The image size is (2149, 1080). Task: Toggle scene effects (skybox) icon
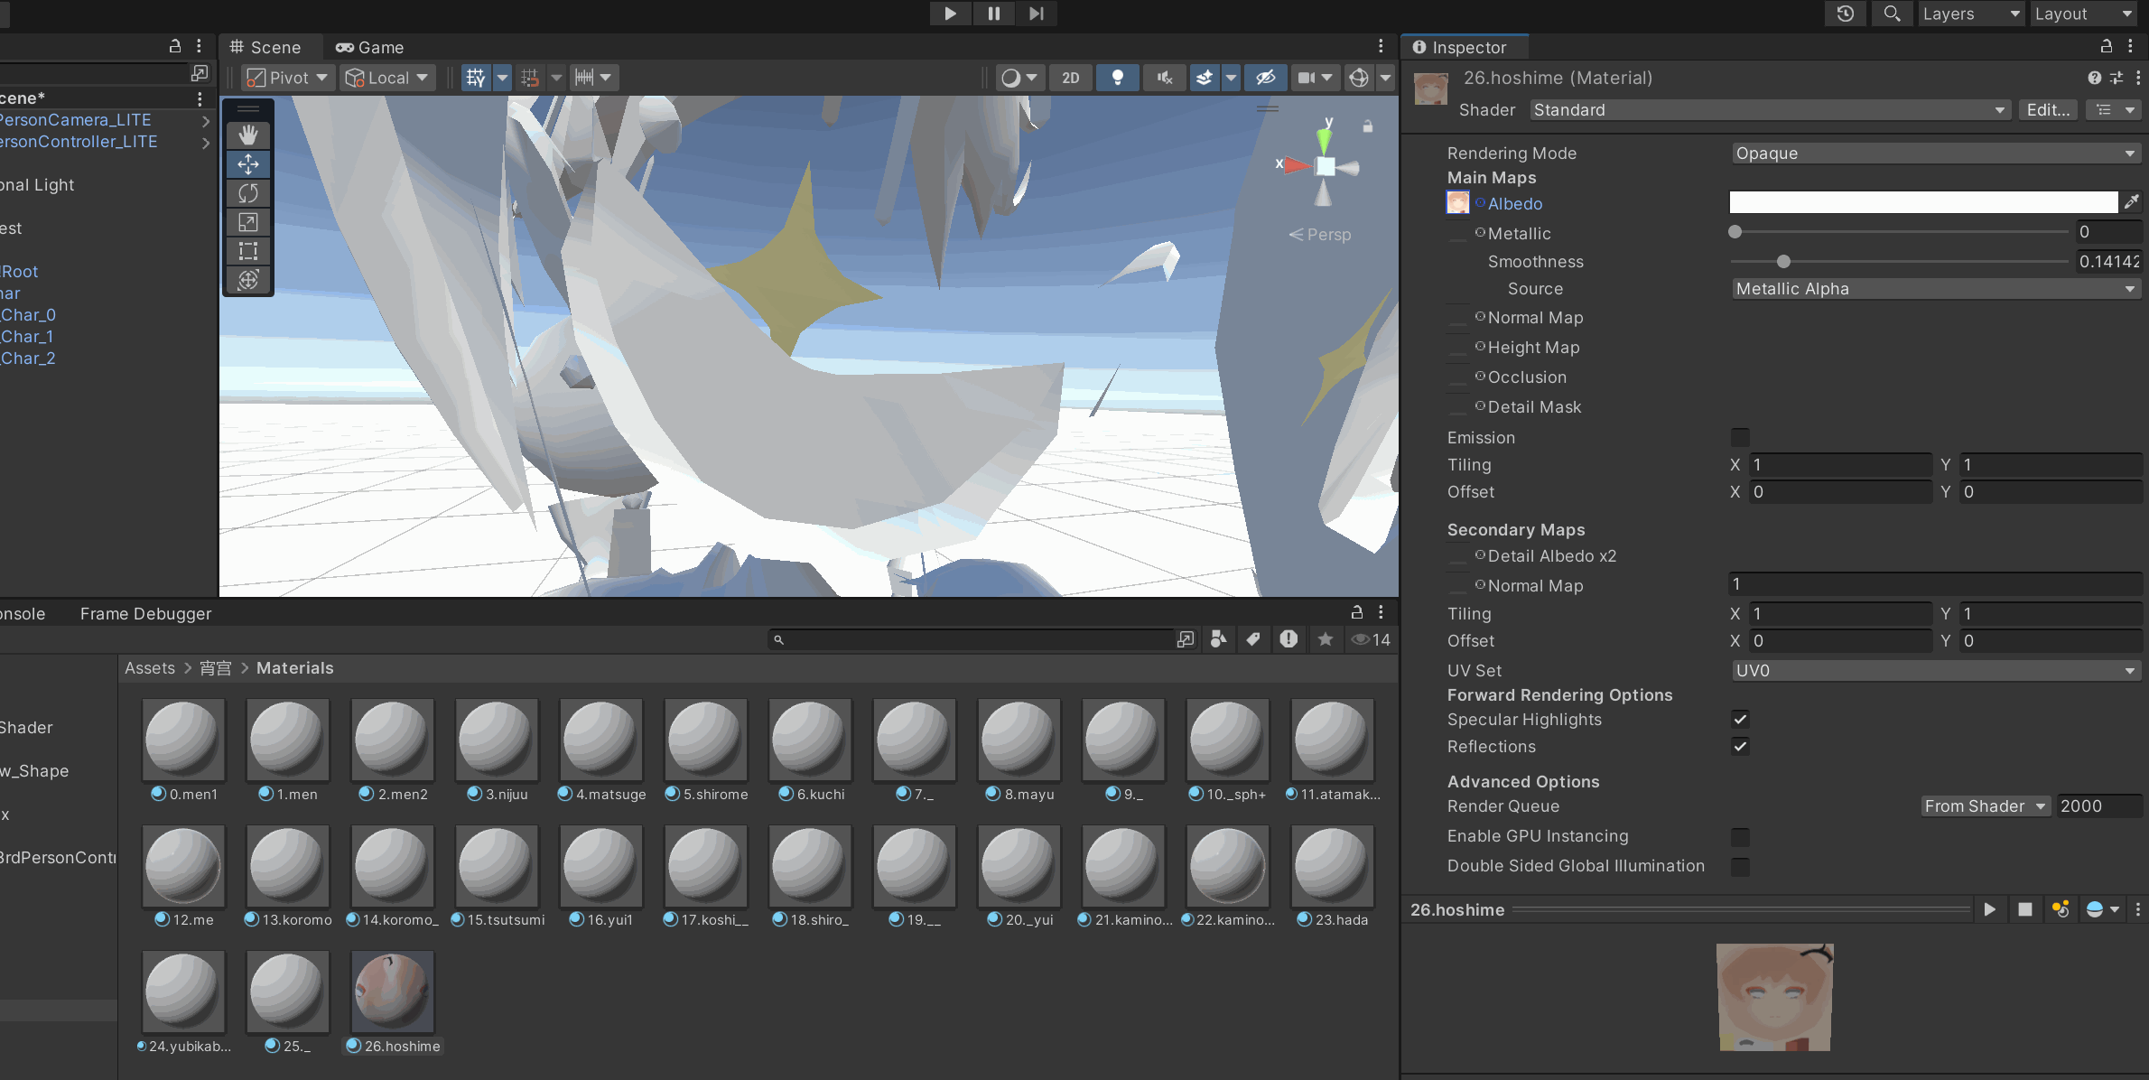pos(1204,78)
